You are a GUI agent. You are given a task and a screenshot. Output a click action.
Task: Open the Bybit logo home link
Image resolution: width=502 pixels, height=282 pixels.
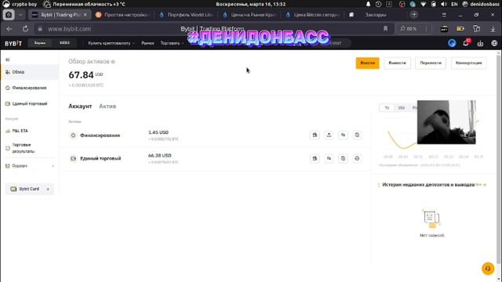click(x=13, y=43)
